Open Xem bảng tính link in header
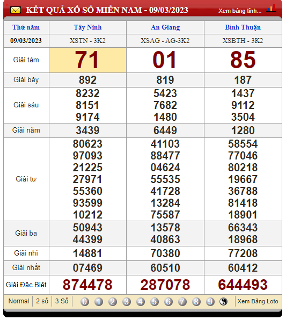The width and height of the screenshot is (286, 320). (x=240, y=11)
